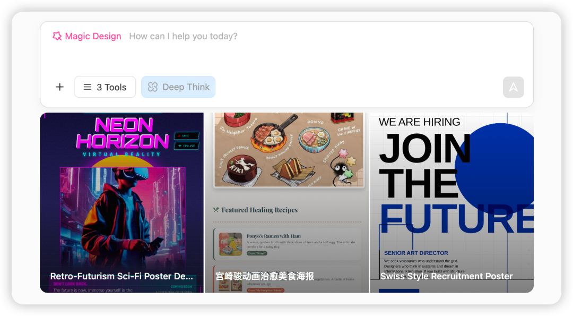Toggle Deep Think mode
Image resolution: width=573 pixels, height=316 pixels.
[x=178, y=87]
